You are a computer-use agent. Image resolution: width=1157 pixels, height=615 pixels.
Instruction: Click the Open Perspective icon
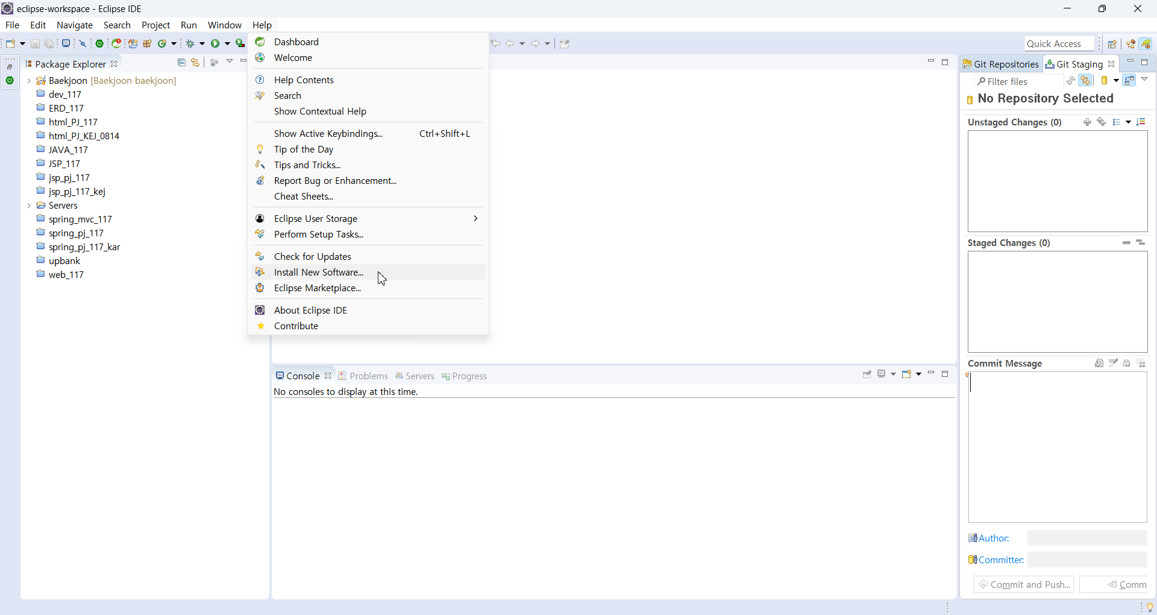point(1112,44)
